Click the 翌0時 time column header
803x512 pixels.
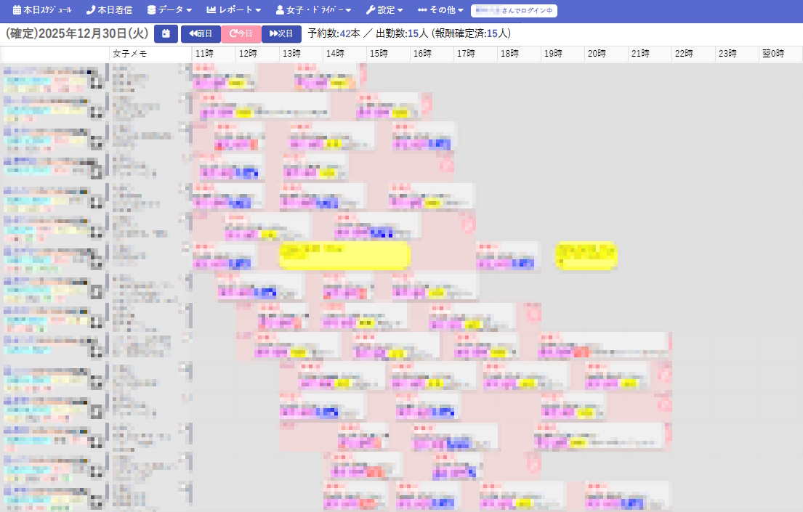click(772, 54)
